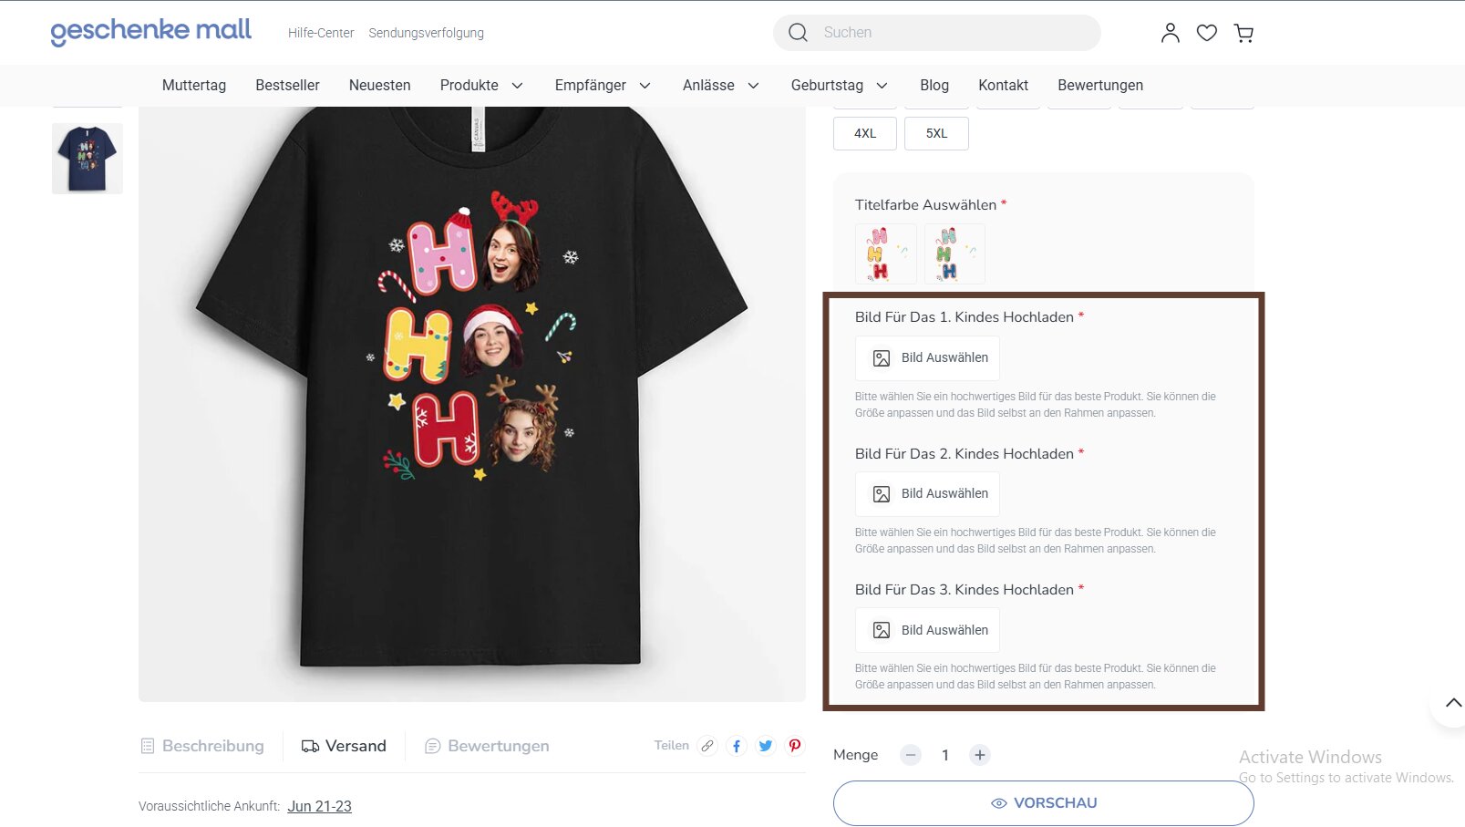Expand the Geburtstag dropdown menu
The image size is (1465, 827).
pos(839,86)
